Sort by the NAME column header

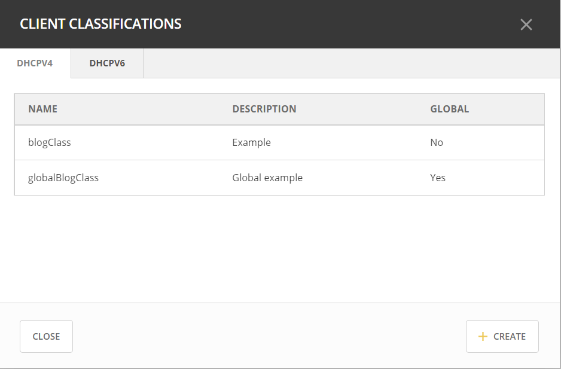pos(42,109)
